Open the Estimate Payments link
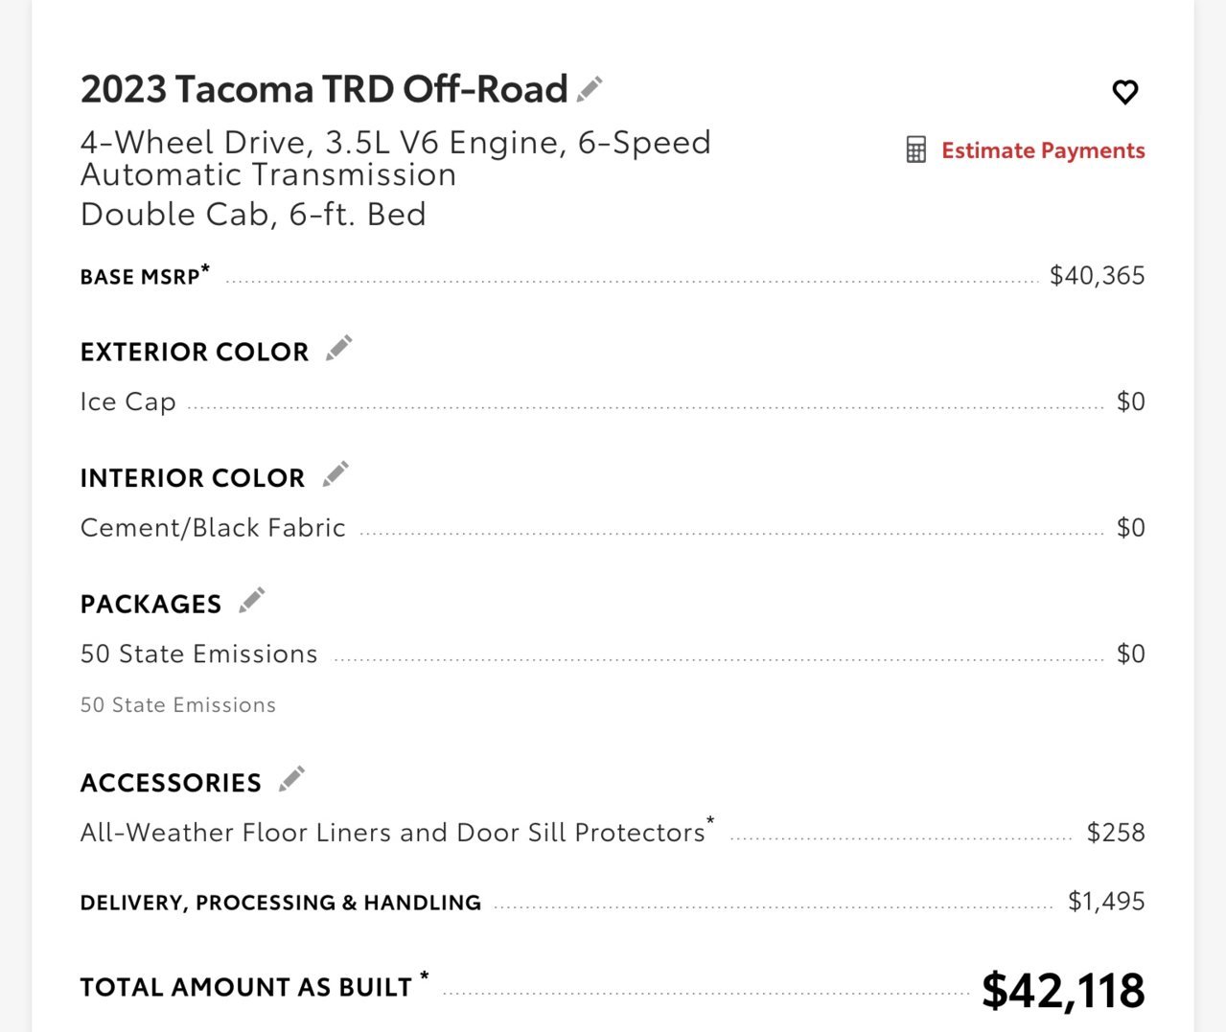The image size is (1226, 1032). coord(1043,150)
